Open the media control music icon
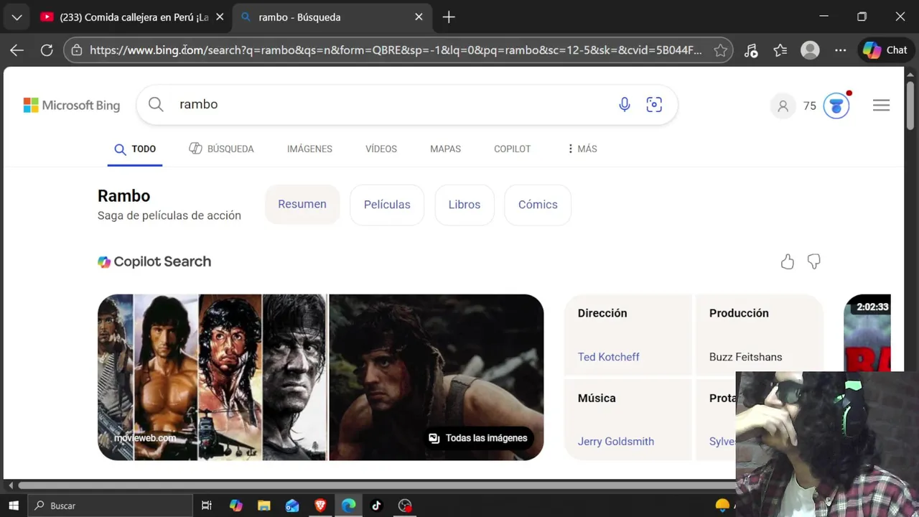Screen dimensions: 919x517 [751, 50]
